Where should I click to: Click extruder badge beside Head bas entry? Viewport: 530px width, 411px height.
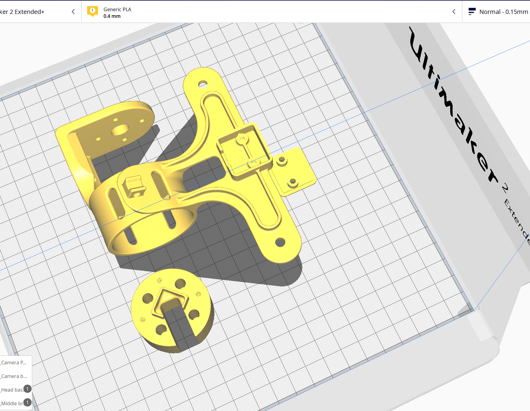click(27, 389)
